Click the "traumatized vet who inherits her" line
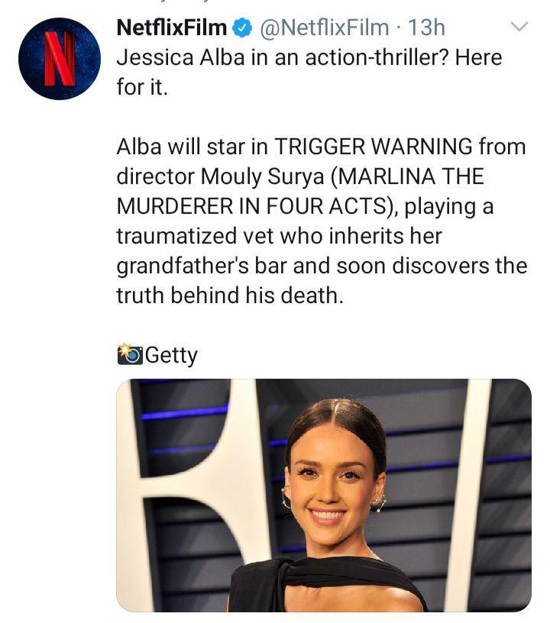This screenshot has height=623, width=550. [x=279, y=237]
